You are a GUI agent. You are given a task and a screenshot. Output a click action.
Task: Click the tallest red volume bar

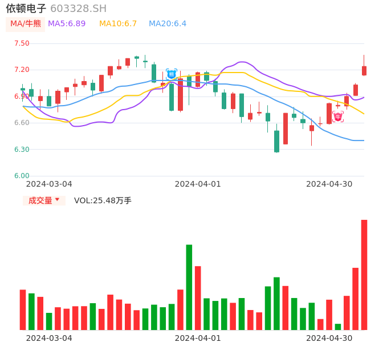[x=364, y=274]
